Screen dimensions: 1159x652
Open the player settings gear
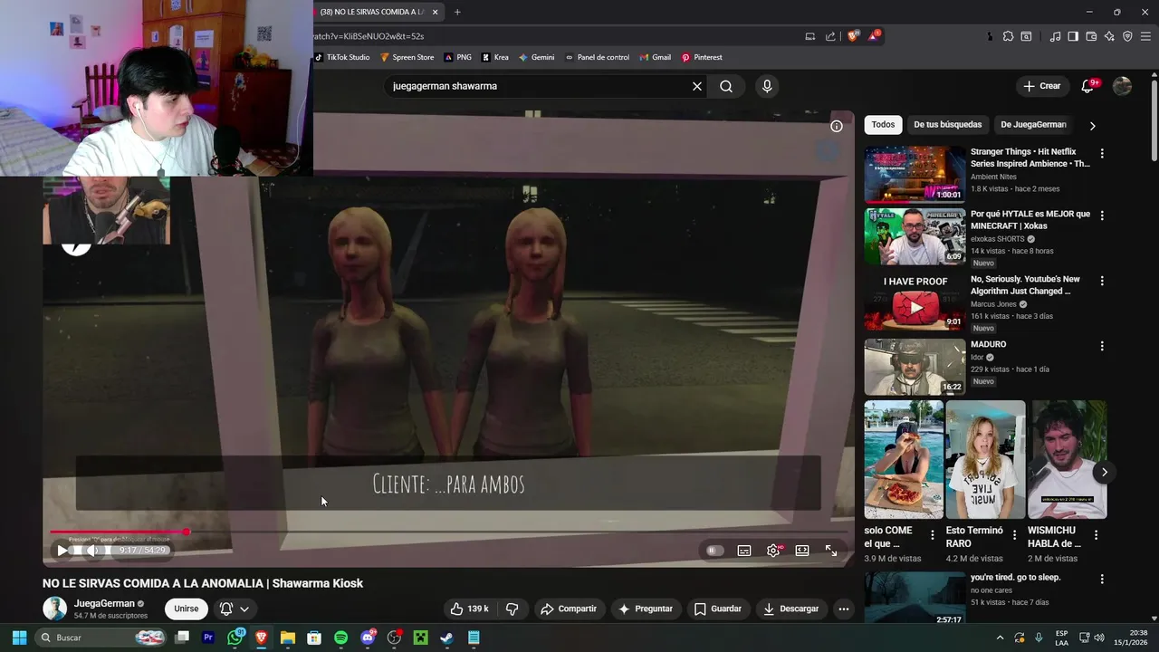coord(773,550)
